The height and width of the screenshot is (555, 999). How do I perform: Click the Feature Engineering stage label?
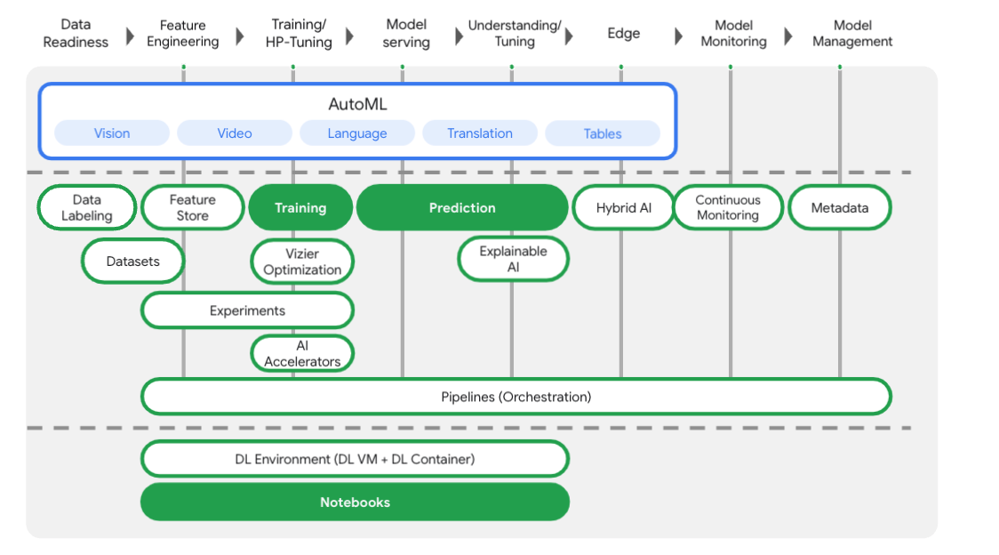click(183, 33)
